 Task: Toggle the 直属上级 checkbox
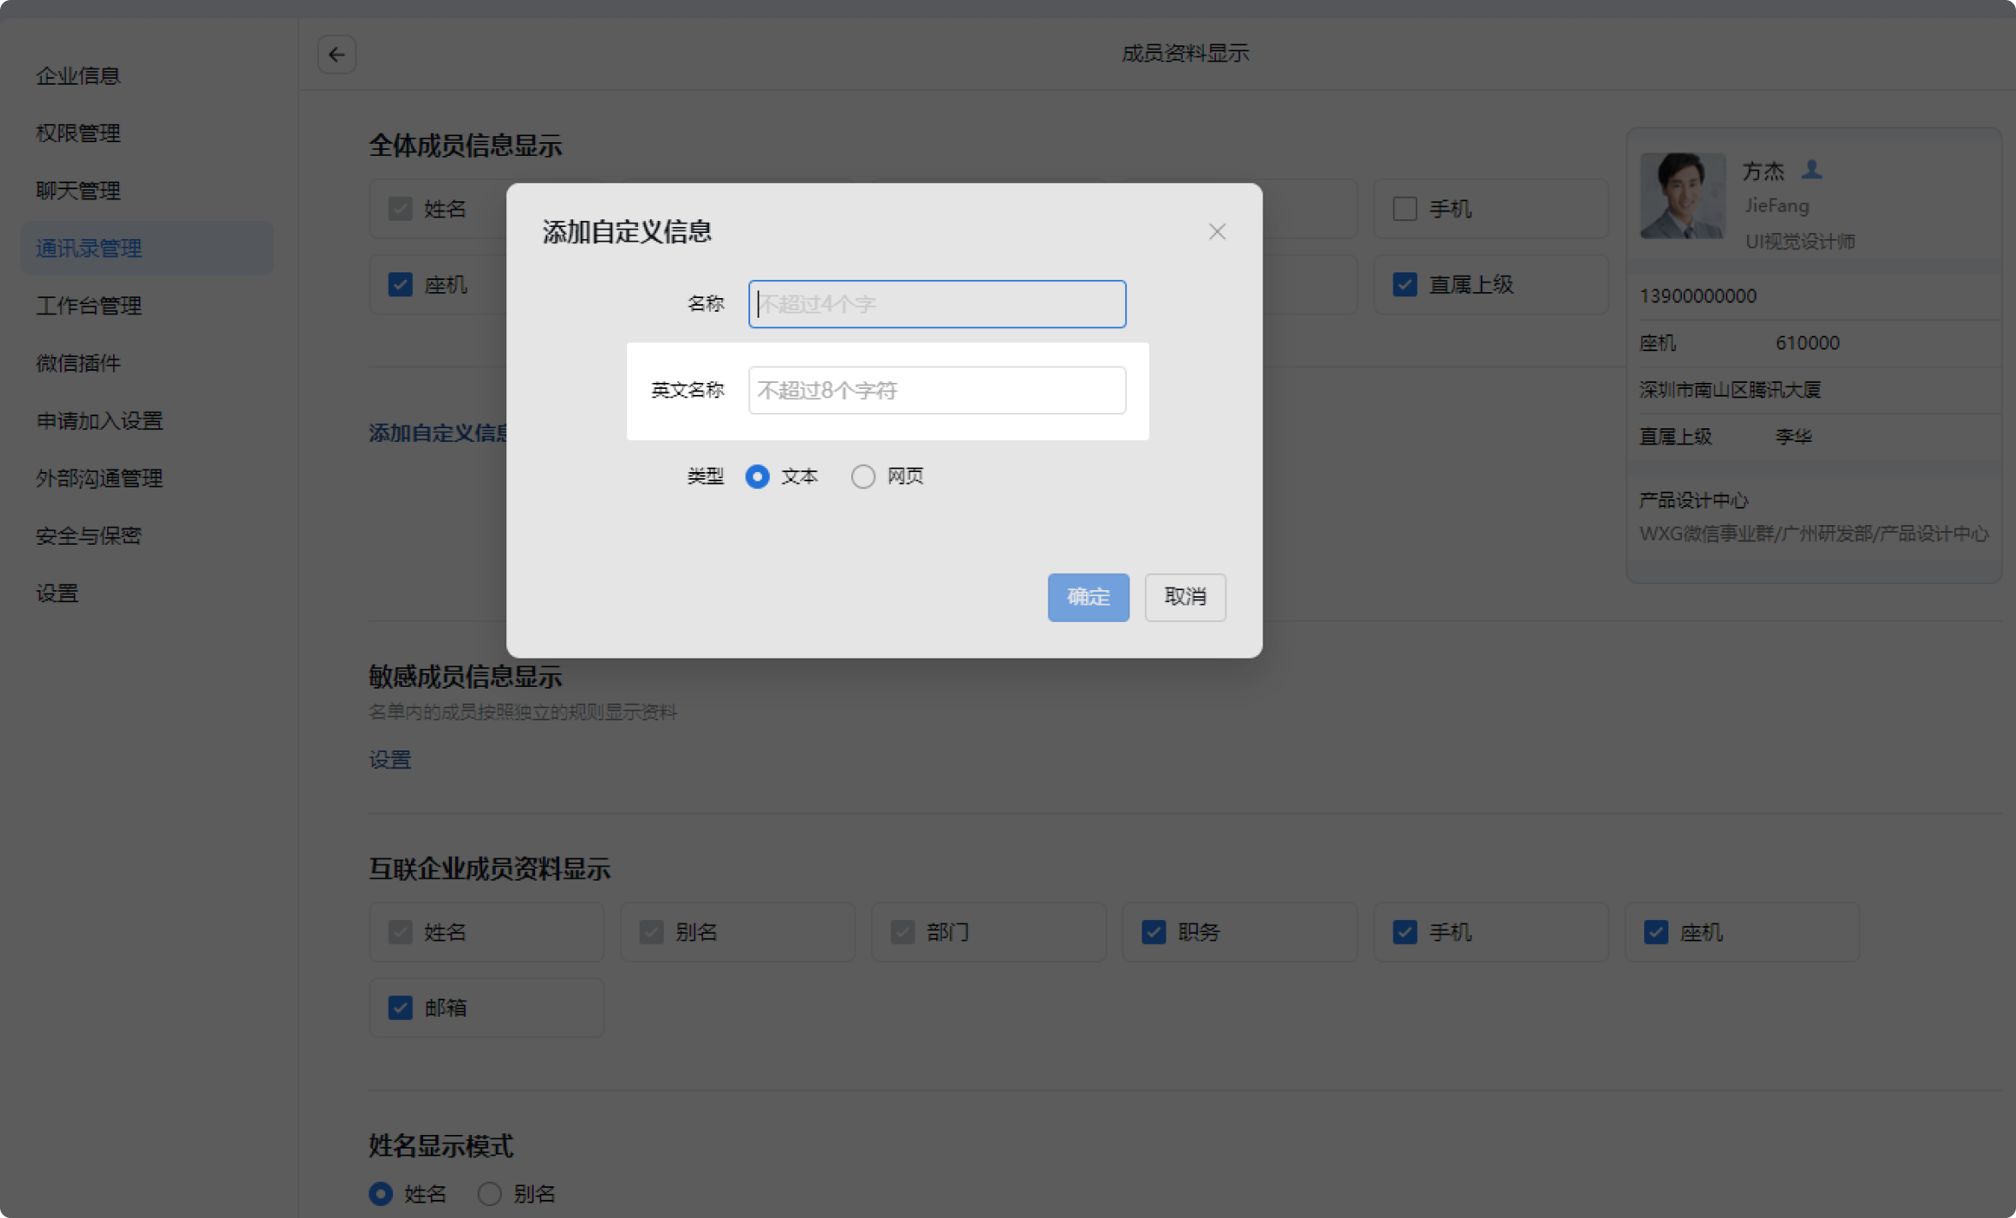click(x=1405, y=284)
